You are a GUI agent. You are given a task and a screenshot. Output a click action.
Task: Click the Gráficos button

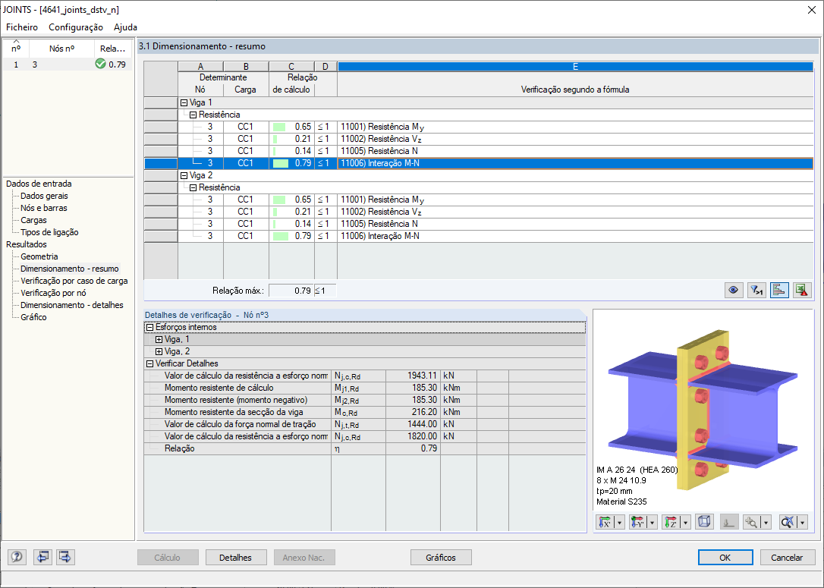[x=441, y=558]
